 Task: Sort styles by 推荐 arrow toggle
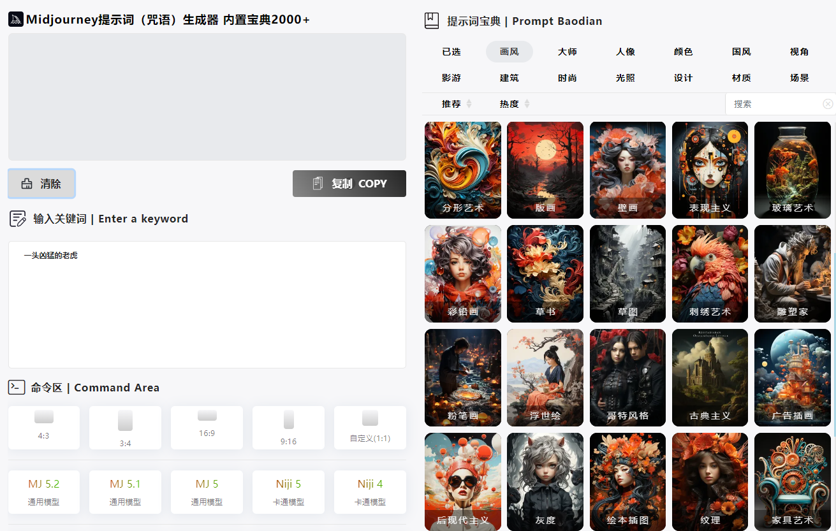469,104
